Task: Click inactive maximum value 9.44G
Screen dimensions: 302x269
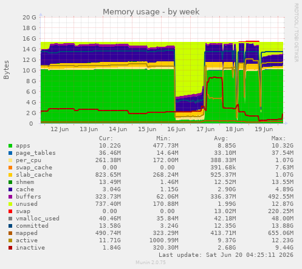Action: pos(284,248)
